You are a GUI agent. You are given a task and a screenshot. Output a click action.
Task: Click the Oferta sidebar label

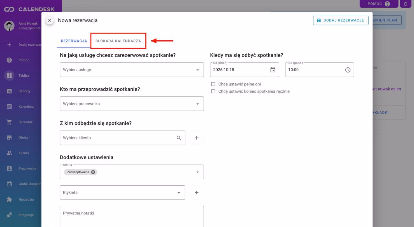24,138
